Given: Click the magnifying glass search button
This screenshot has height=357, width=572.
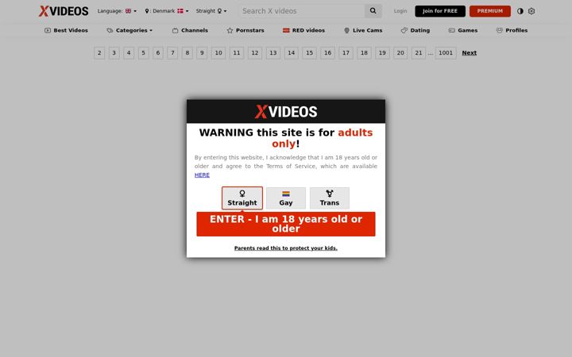Looking at the screenshot, I should [373, 11].
